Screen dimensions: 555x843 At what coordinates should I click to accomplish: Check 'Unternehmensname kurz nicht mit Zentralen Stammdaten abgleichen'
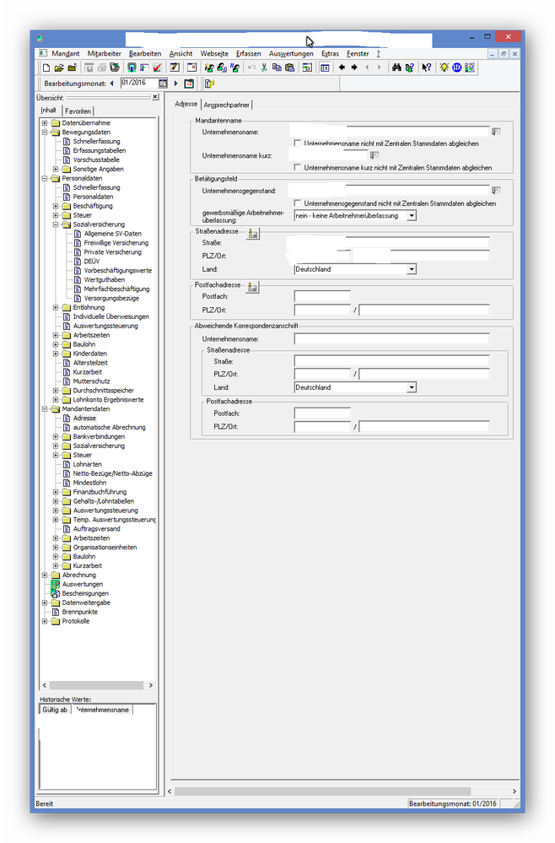(298, 168)
